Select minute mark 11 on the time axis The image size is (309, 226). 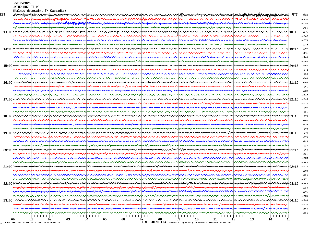[x=215, y=219]
